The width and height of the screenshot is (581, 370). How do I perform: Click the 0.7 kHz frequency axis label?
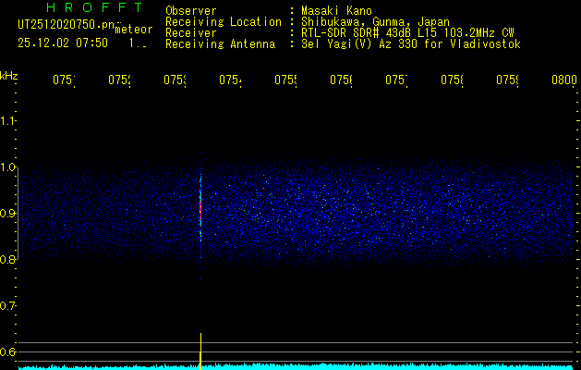click(x=8, y=305)
